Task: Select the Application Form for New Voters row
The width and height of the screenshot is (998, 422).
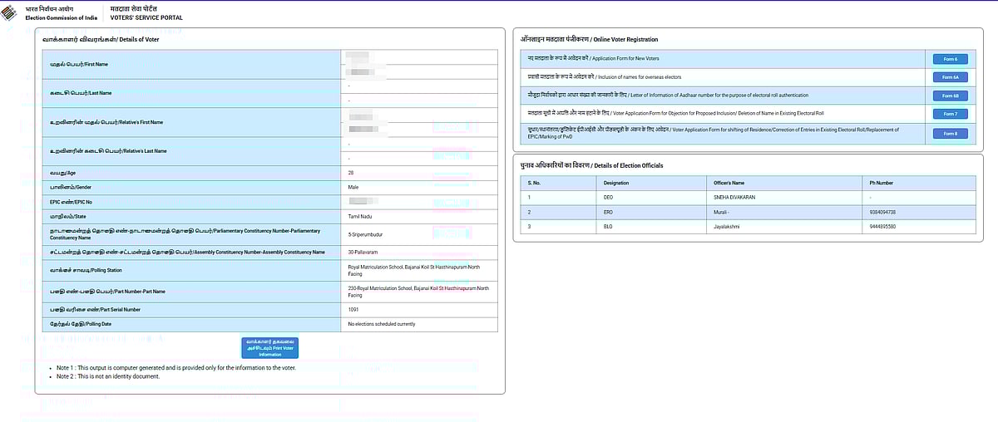Action: pos(590,59)
